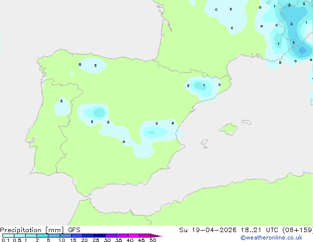
Task: Click the Mallorca island on the map
Action: coord(229,129)
